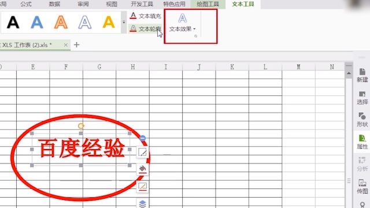Select column L header
This screenshot has width=370, height=208.
pos(265,67)
